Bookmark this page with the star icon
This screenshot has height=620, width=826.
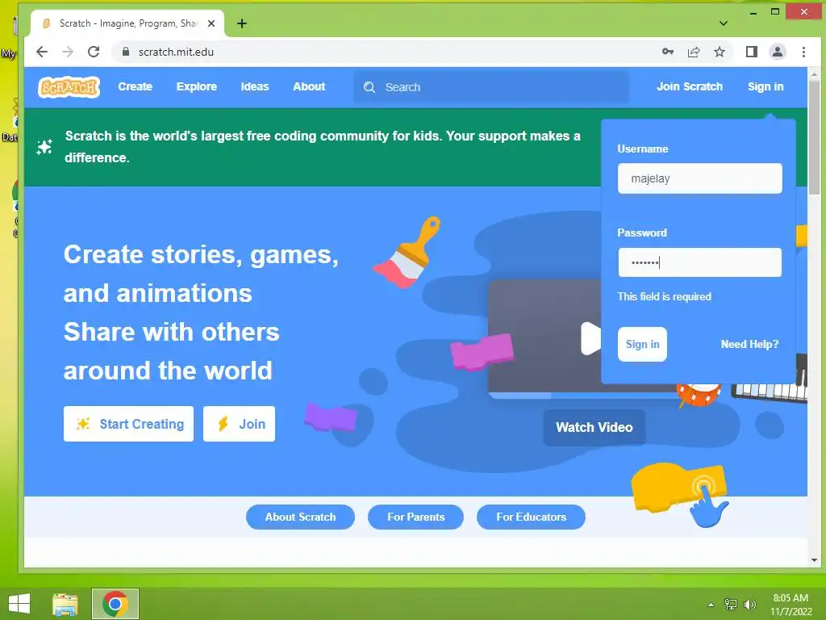pos(719,52)
